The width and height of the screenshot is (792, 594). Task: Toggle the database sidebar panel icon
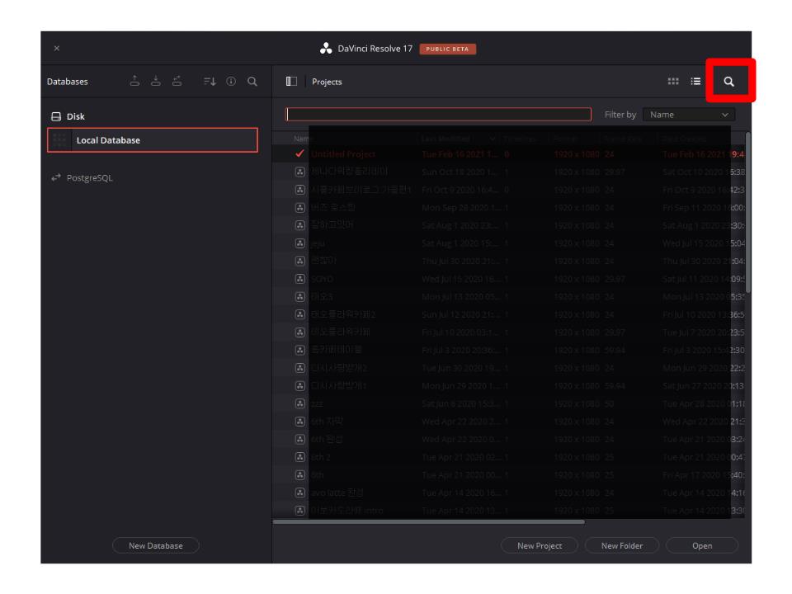(x=291, y=82)
